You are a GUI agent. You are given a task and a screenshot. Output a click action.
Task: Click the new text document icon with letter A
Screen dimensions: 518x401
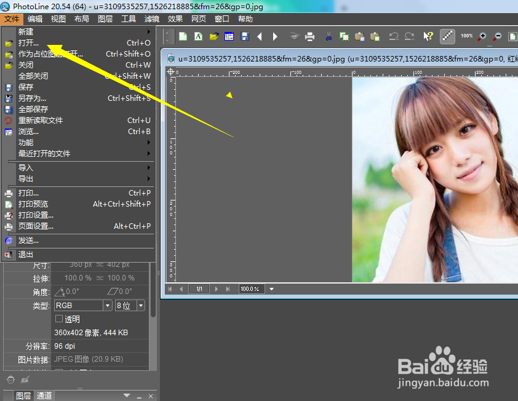click(x=198, y=36)
